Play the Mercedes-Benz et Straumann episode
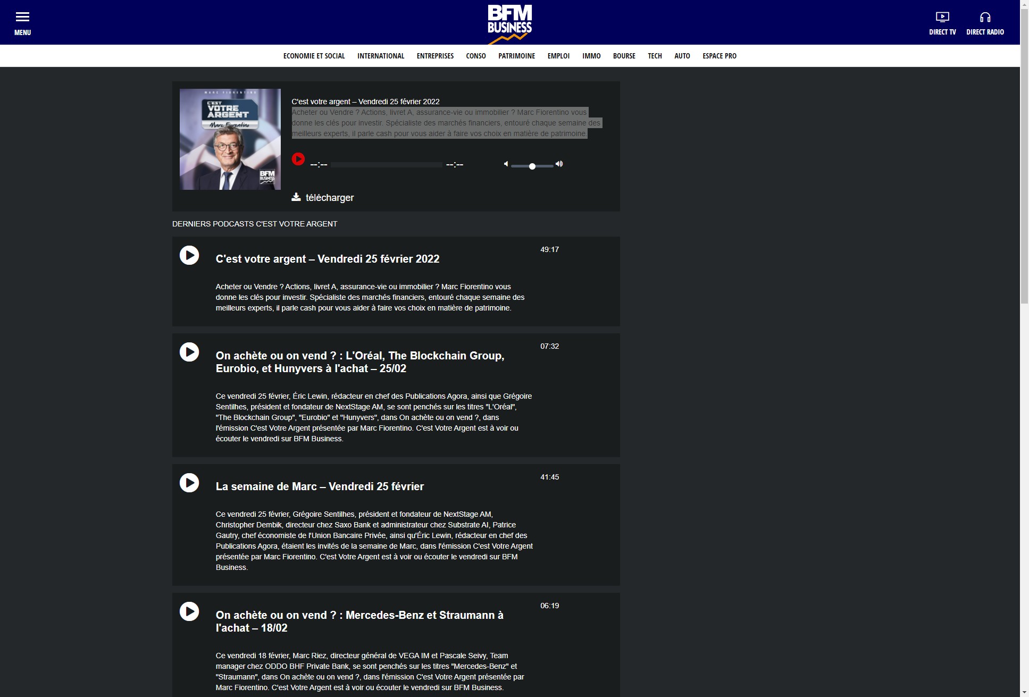The height and width of the screenshot is (697, 1029). (x=189, y=611)
